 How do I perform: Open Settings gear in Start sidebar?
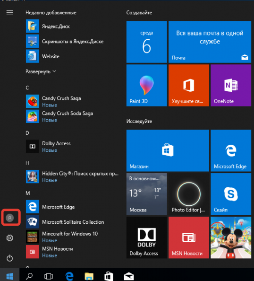tap(9, 238)
